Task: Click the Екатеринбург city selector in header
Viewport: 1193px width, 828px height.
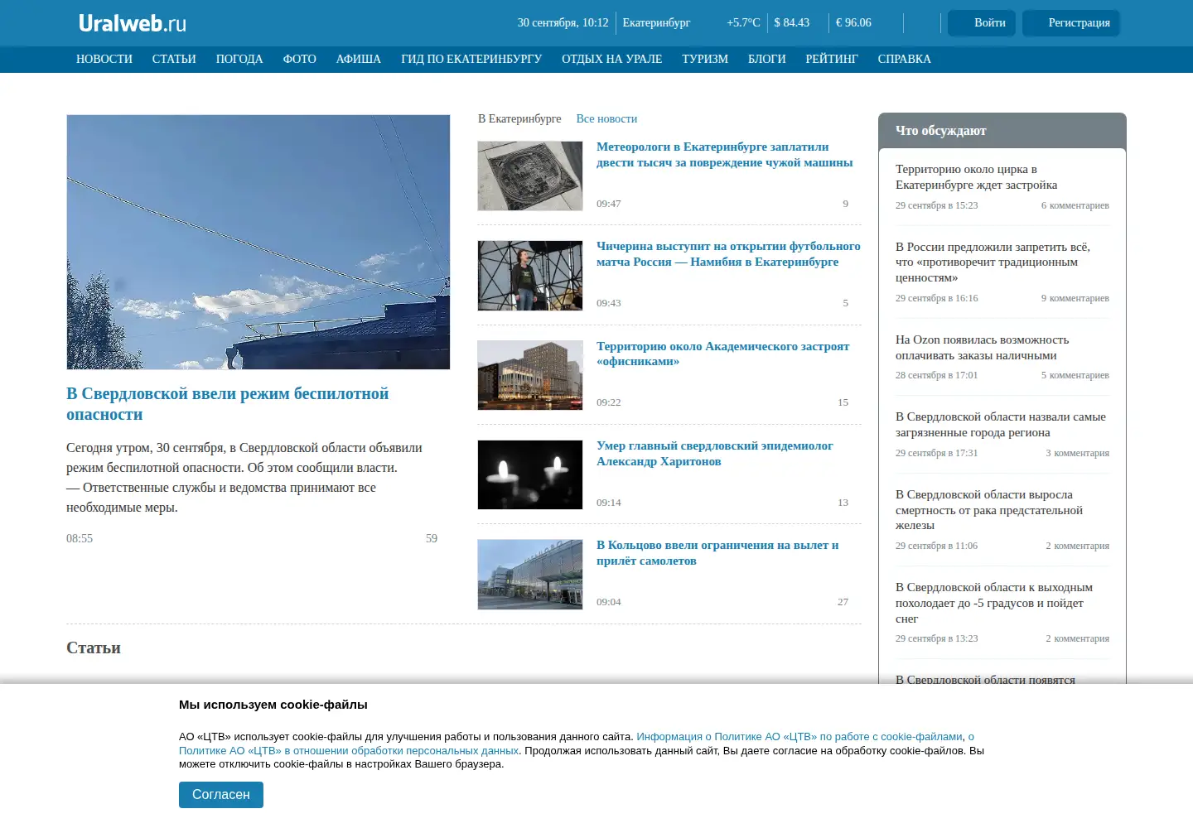Action: pyautogui.click(x=656, y=23)
